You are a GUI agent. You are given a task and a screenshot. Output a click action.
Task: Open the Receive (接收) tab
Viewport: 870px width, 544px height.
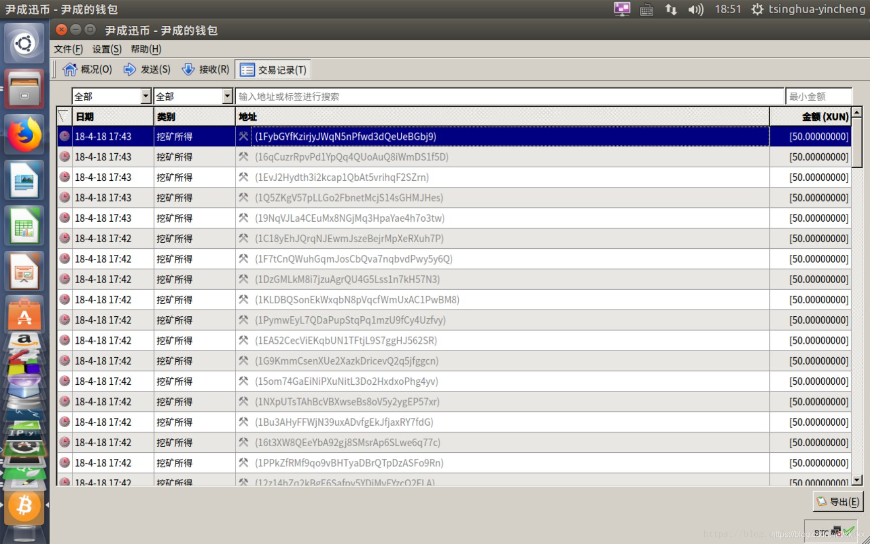coord(205,70)
